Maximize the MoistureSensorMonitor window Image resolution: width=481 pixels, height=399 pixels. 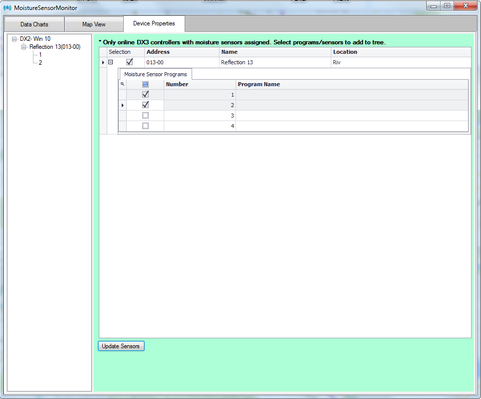(447, 5)
